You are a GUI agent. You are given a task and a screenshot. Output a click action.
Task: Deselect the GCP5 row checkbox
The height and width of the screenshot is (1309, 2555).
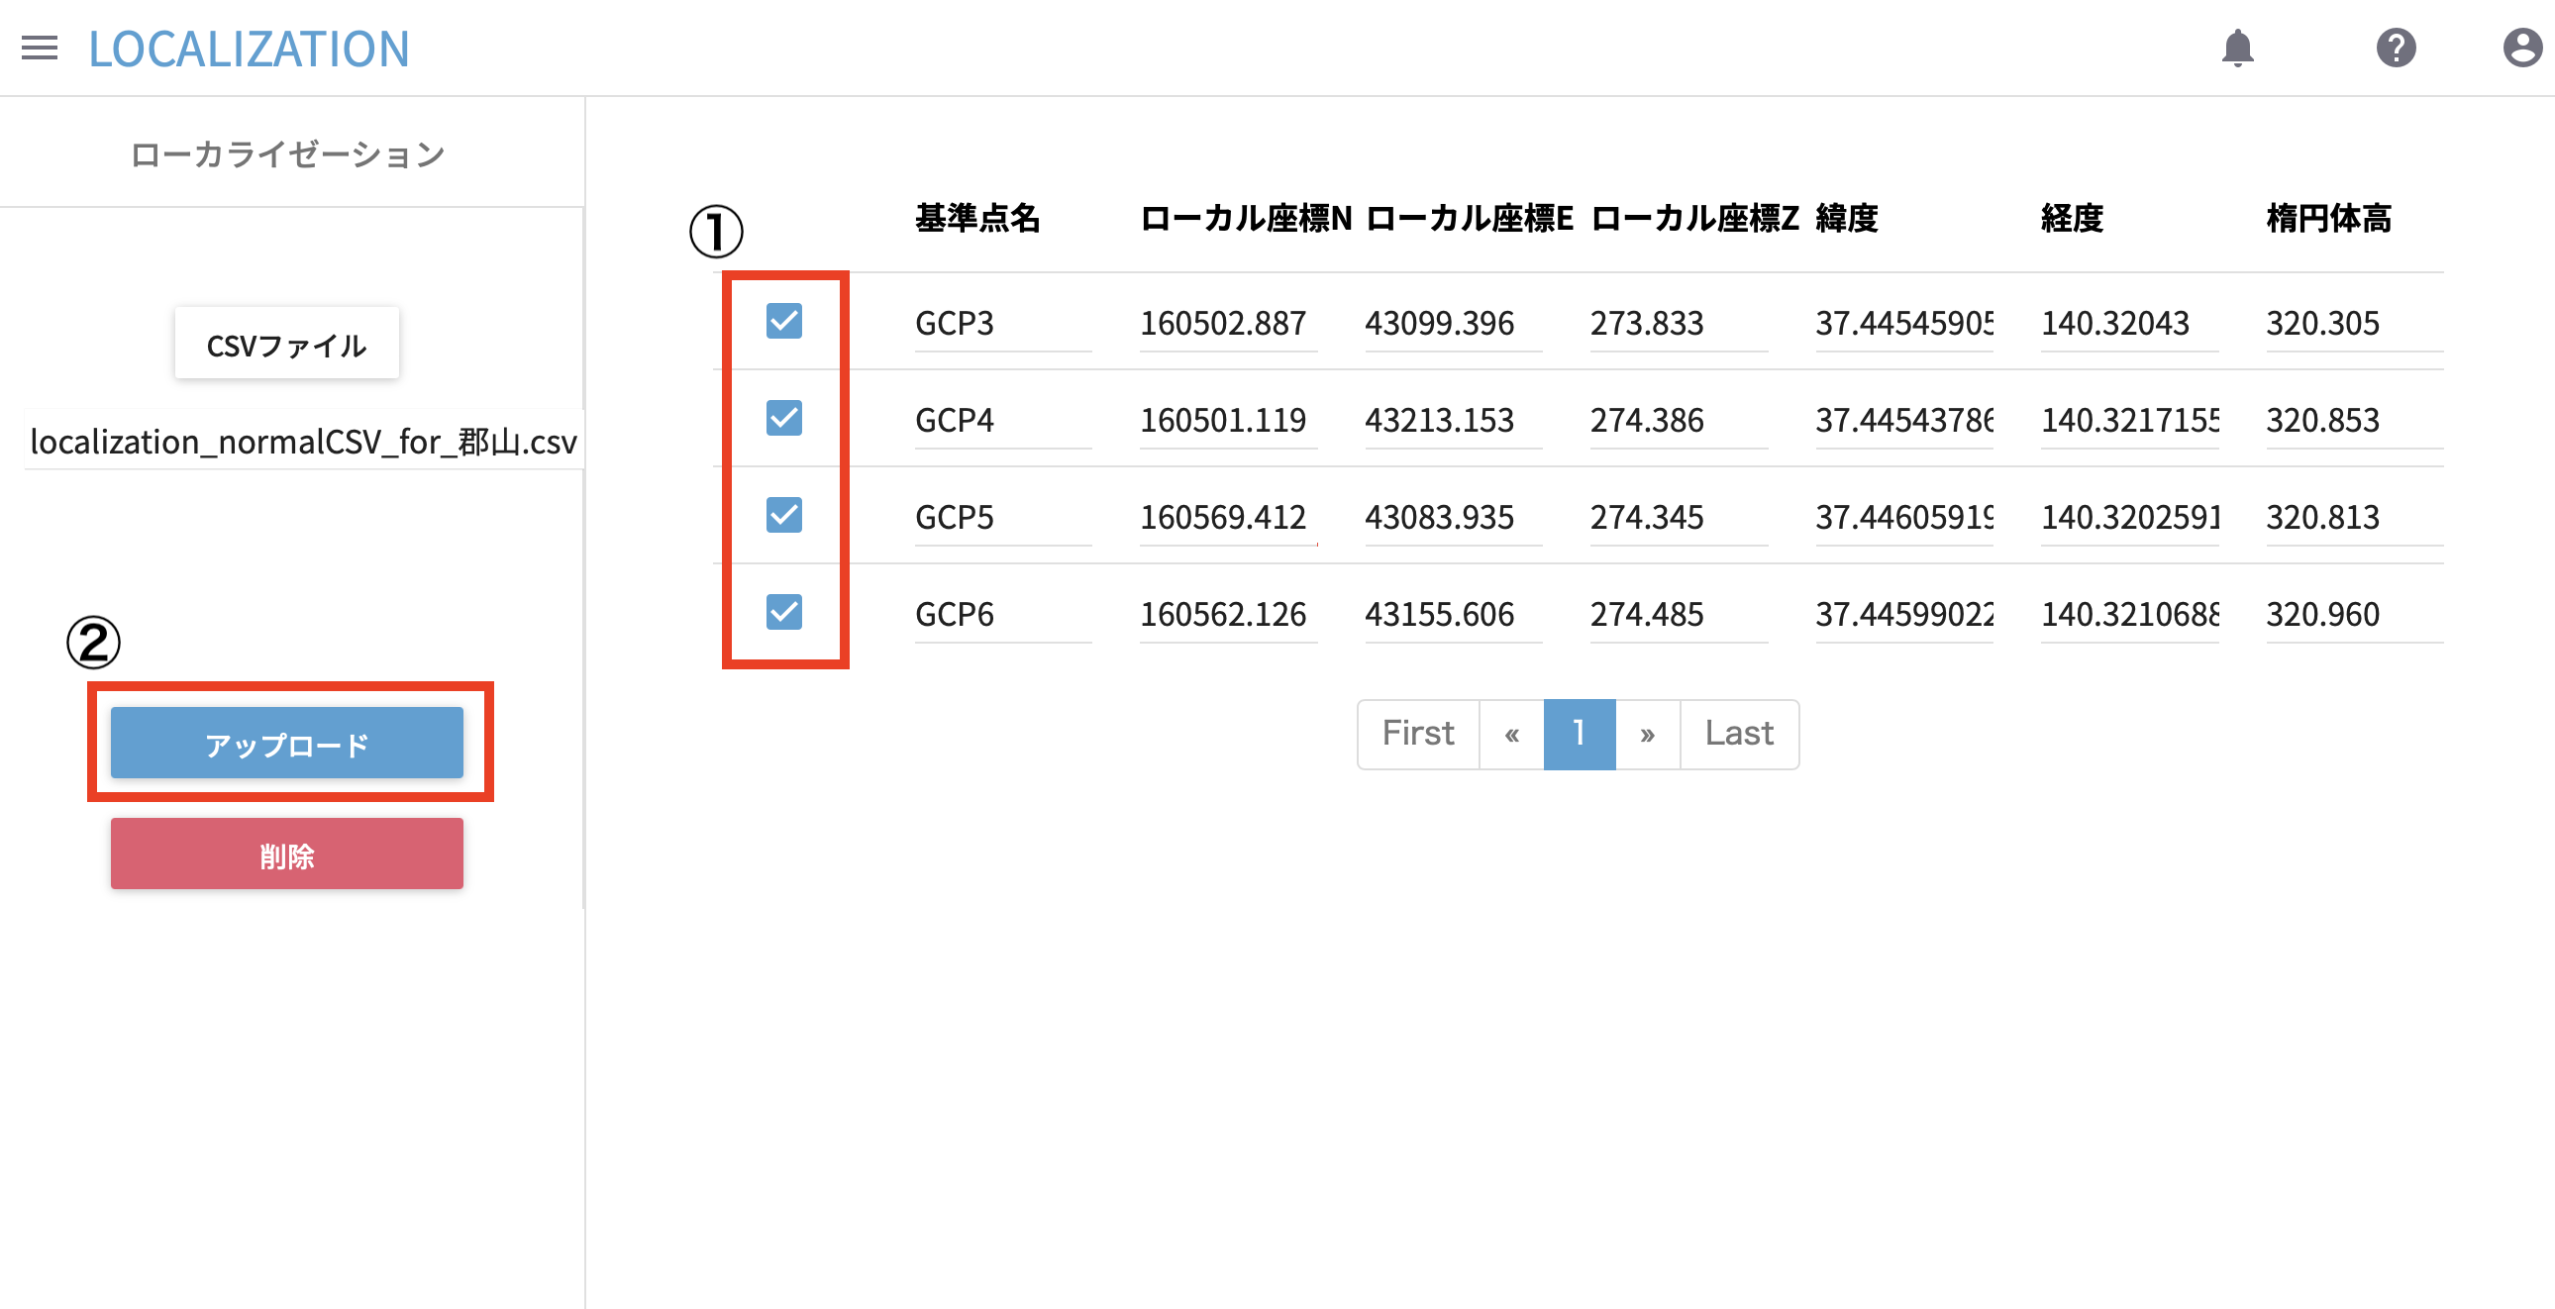[783, 515]
